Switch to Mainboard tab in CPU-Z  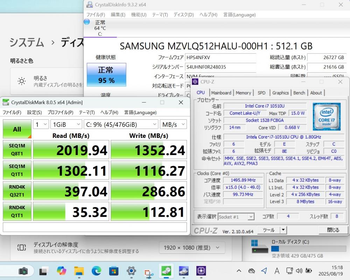tap(221, 93)
